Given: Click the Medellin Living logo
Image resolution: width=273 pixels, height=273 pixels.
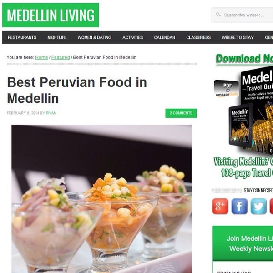Looking at the screenshot, I should click(51, 15).
